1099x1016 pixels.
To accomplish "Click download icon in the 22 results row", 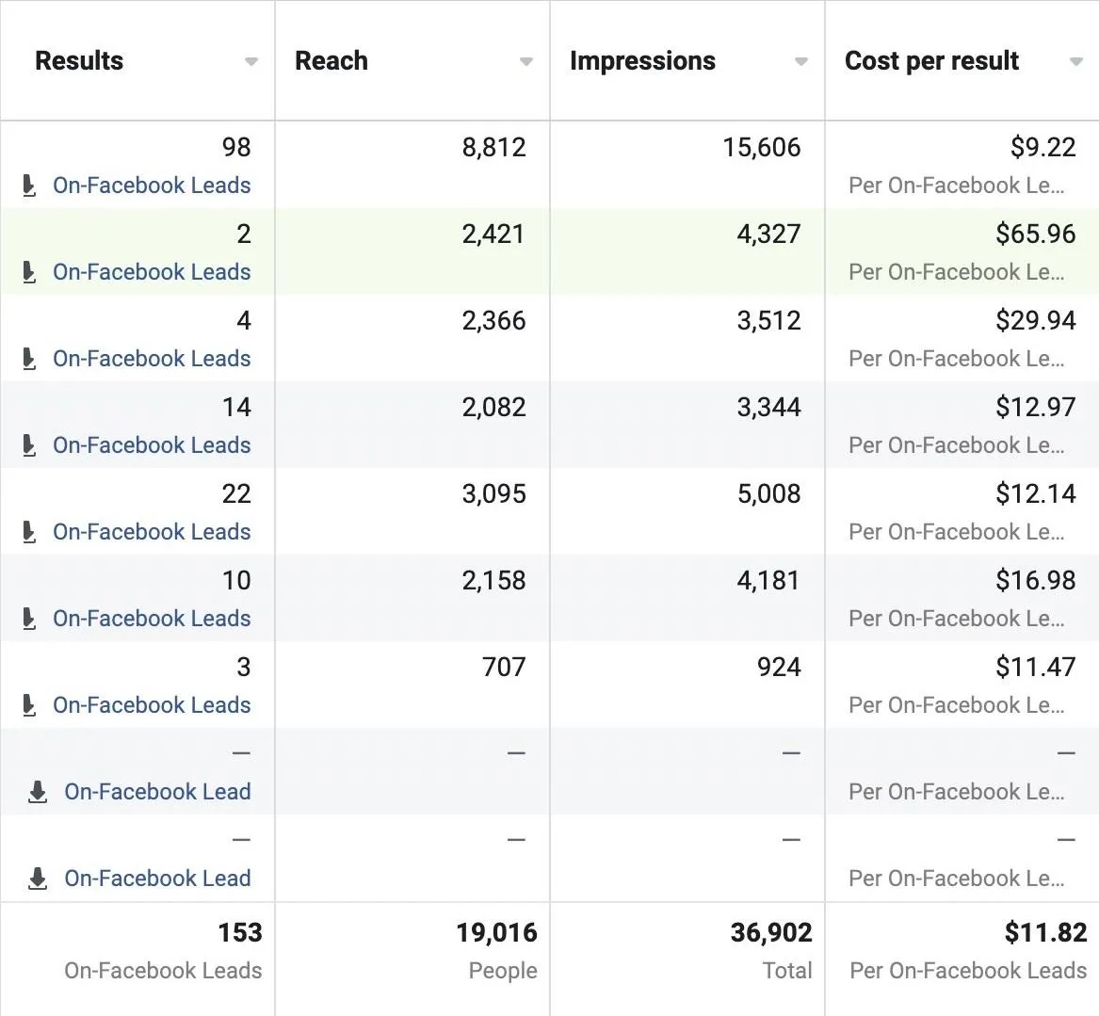I will pos(29,532).
